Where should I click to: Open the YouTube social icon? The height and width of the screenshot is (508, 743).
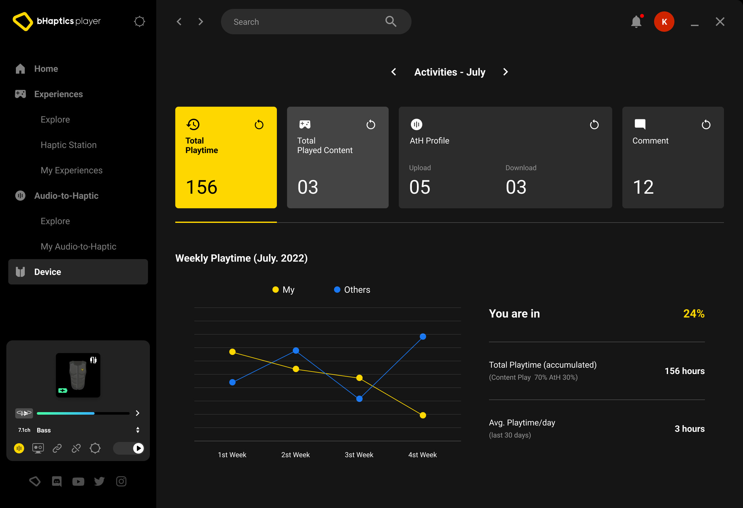[x=78, y=481]
